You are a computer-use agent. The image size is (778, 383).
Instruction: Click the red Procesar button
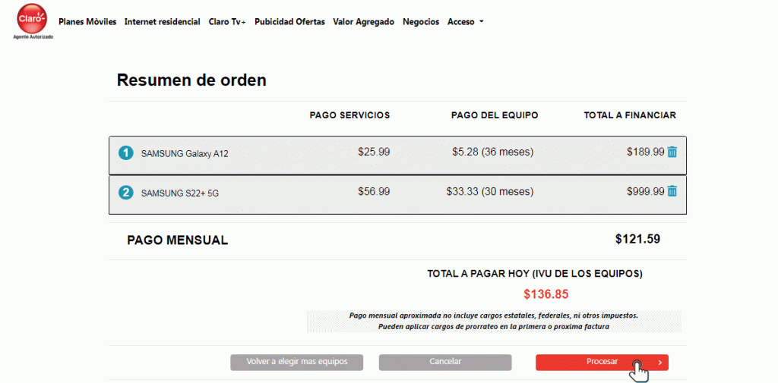pos(602,363)
